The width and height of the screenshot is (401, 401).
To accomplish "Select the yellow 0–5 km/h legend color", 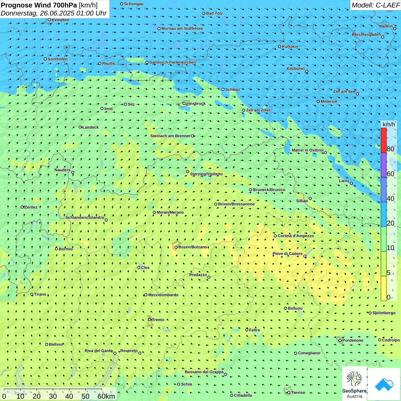I will click(x=384, y=288).
